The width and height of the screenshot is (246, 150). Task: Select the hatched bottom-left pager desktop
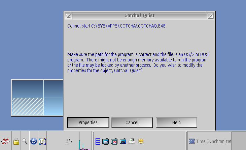(28, 107)
